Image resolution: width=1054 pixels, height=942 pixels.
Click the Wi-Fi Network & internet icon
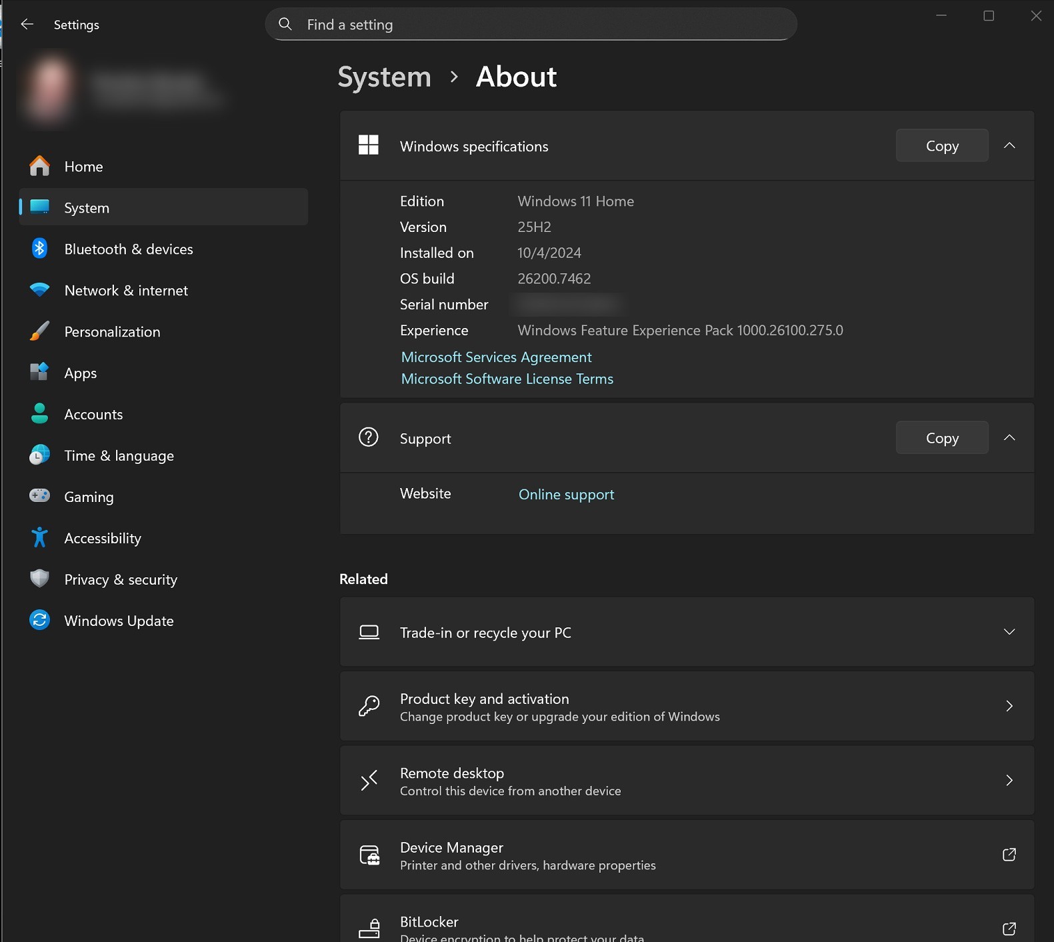[39, 290]
